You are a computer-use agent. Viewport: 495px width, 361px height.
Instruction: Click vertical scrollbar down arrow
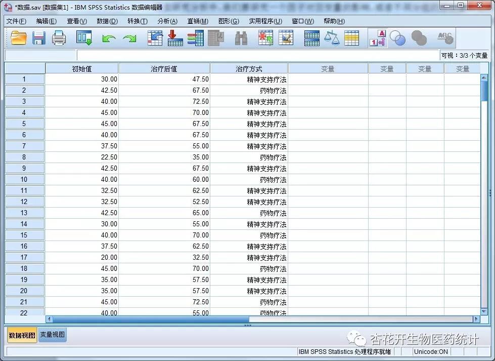click(x=484, y=312)
